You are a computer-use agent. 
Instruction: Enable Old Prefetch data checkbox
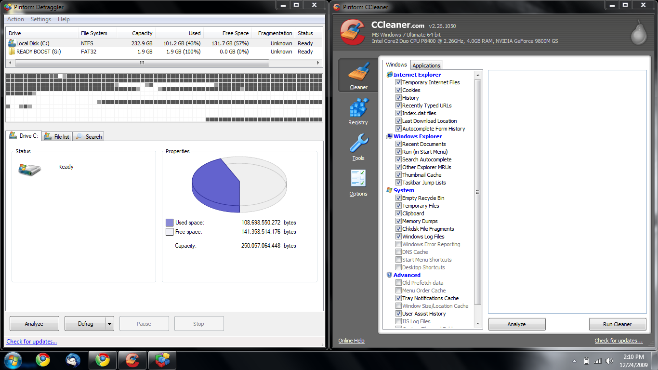pos(398,283)
